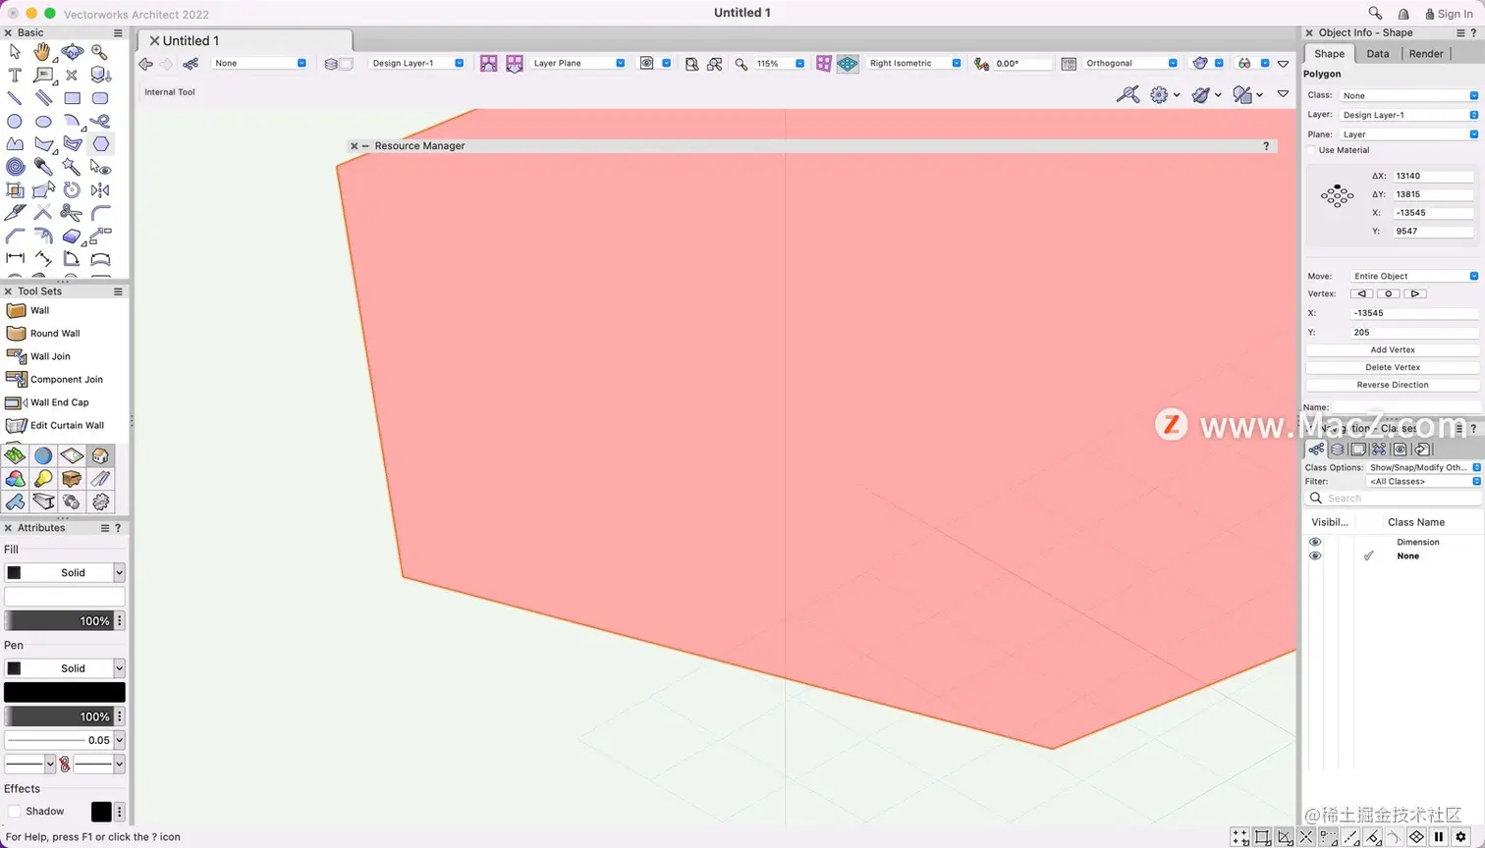Toggle the Shadow checkbox in Effects
The image size is (1485, 848).
pos(14,811)
